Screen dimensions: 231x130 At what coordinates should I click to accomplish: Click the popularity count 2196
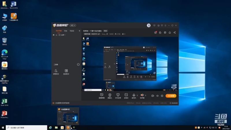click(118, 34)
